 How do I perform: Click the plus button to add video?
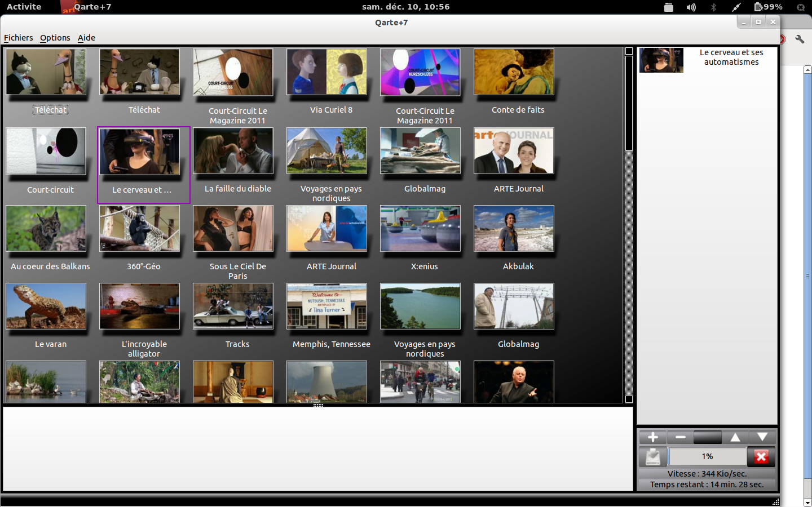pos(652,437)
